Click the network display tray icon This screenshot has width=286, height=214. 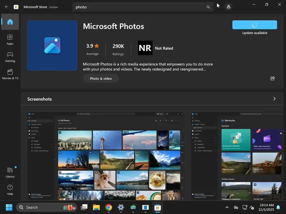point(245,207)
